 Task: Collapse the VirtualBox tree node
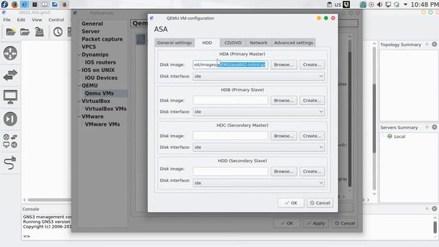pos(80,101)
